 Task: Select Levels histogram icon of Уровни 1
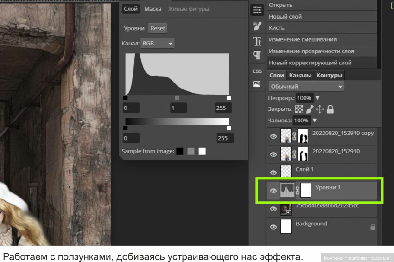[x=287, y=190]
